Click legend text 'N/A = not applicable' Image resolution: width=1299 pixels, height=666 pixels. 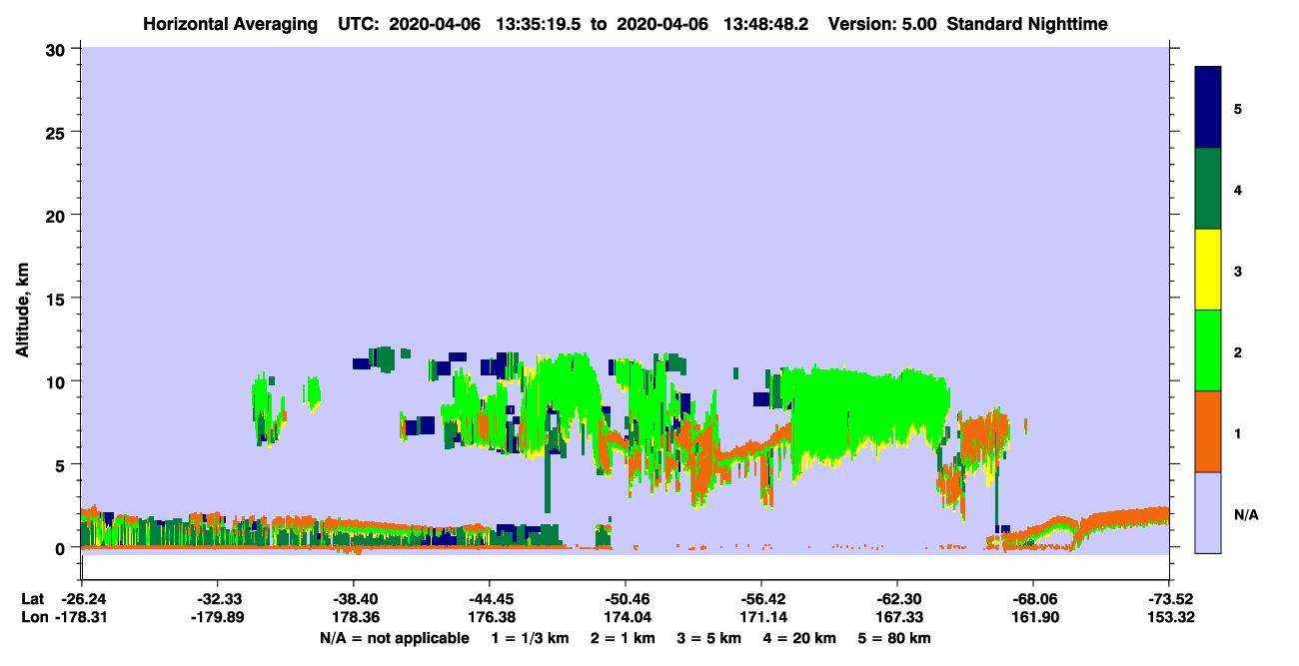click(394, 638)
